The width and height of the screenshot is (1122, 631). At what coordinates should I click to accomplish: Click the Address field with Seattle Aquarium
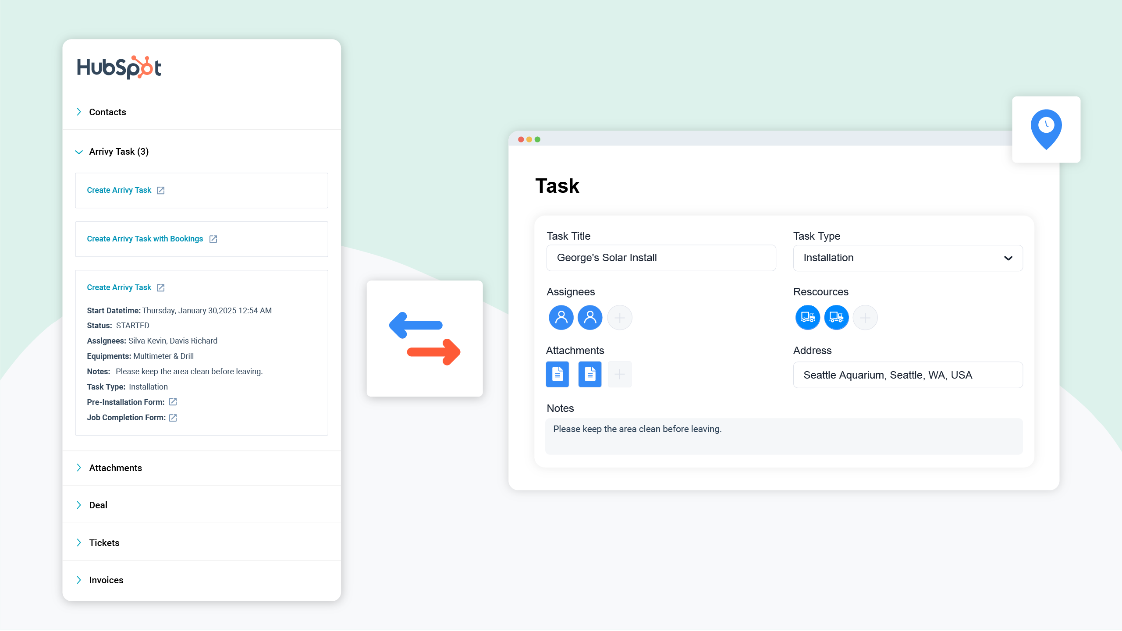click(908, 375)
